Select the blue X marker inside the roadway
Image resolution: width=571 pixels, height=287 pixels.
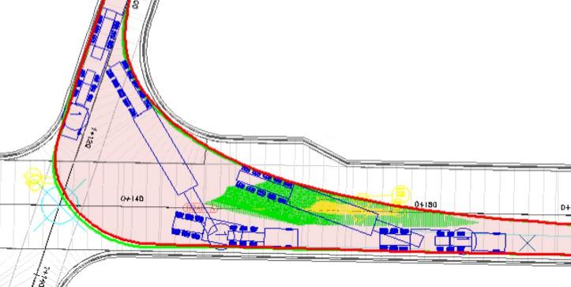point(527,244)
